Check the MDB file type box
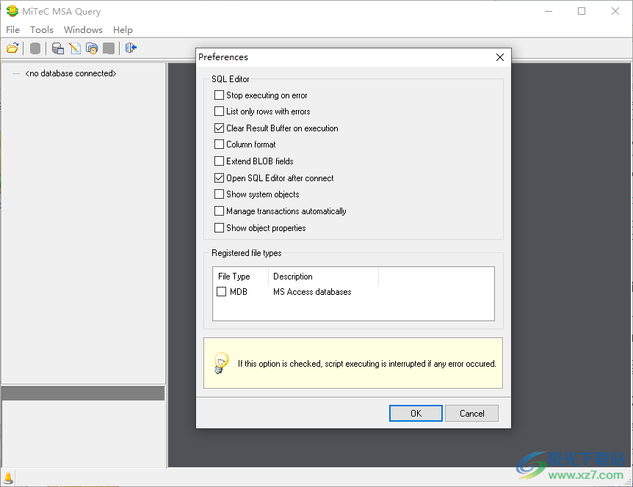 click(222, 292)
